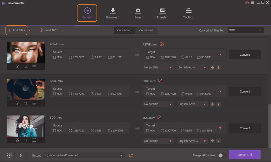Open effects adjust icon under BQQ.mov thumbnail
Image resolution: width=271 pixels, height=162 pixels.
click(x=34, y=140)
